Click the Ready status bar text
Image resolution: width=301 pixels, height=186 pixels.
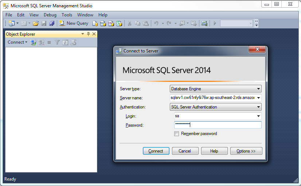pyautogui.click(x=10, y=179)
